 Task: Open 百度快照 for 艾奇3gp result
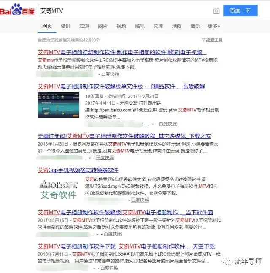[x=140, y=200]
